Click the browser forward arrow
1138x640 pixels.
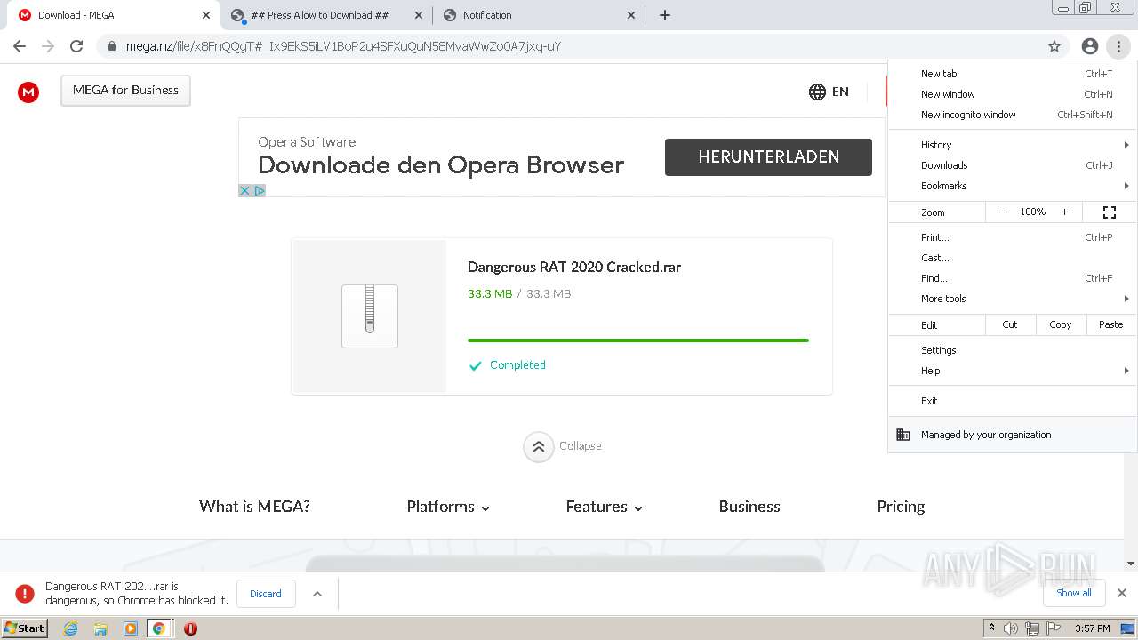(48, 46)
